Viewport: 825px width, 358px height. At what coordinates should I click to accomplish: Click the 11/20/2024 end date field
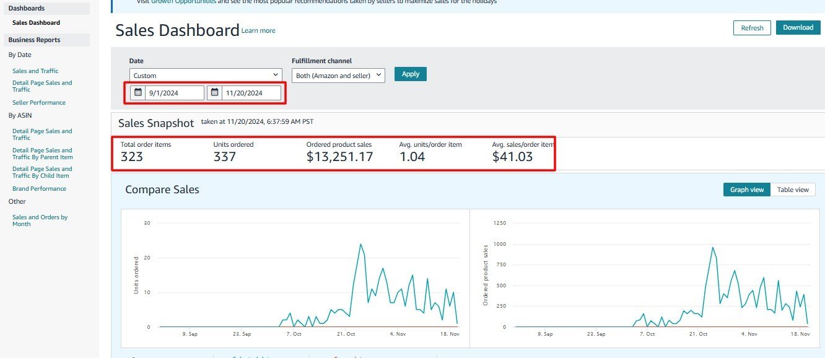coord(251,93)
